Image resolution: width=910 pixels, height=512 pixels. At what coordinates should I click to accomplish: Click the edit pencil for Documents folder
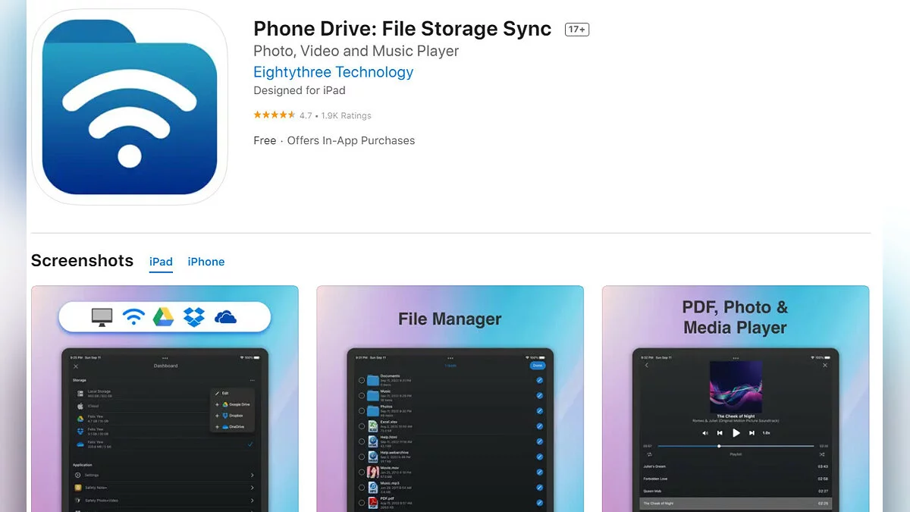click(x=540, y=380)
